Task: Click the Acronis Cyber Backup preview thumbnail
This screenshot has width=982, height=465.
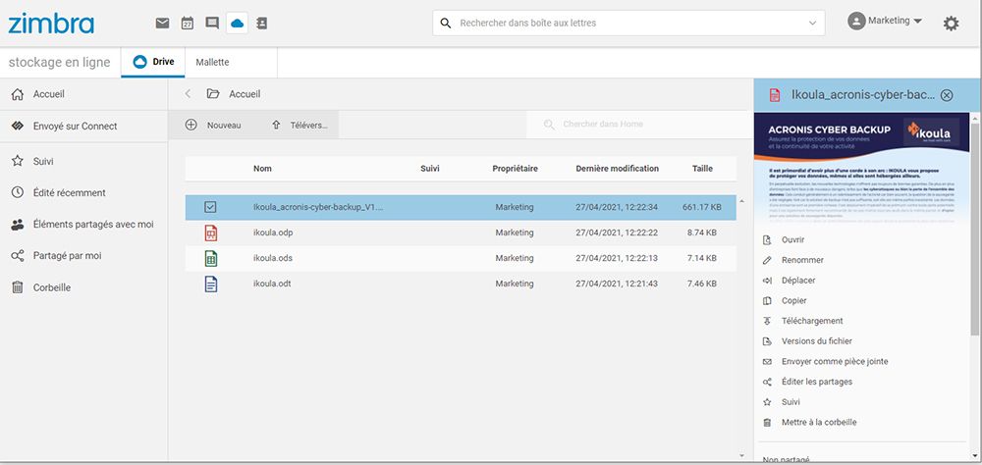Action: coord(862,168)
